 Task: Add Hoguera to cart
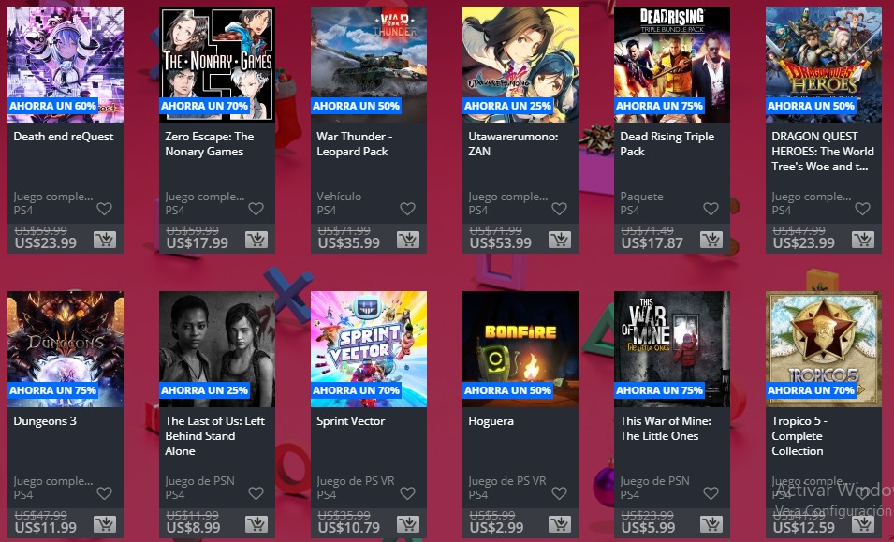pyautogui.click(x=560, y=524)
